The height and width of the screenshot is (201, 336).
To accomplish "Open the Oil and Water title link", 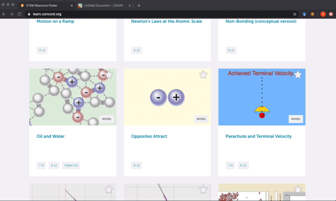I will (x=51, y=136).
